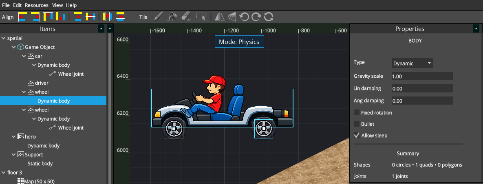The height and width of the screenshot is (184, 483).
Task: Select the Tile bucket fill tool
Action: [172, 17]
